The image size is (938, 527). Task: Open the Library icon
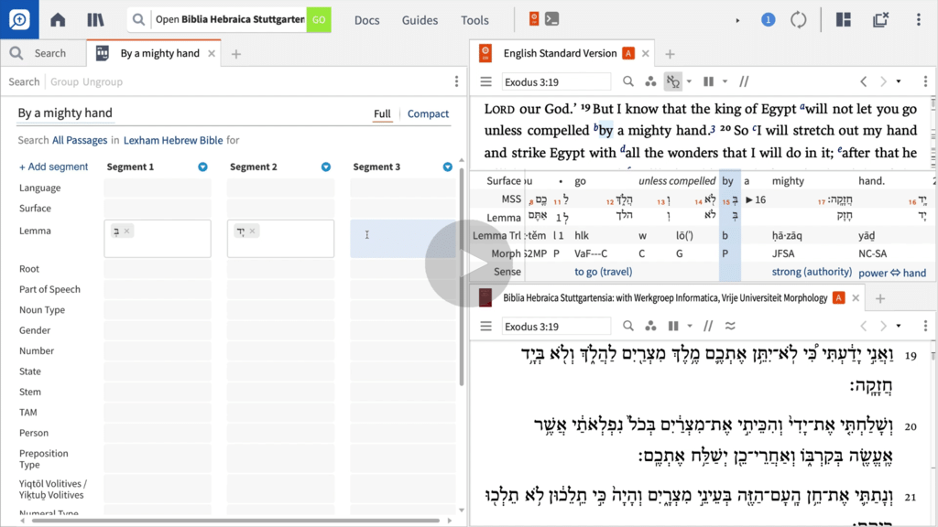point(95,20)
